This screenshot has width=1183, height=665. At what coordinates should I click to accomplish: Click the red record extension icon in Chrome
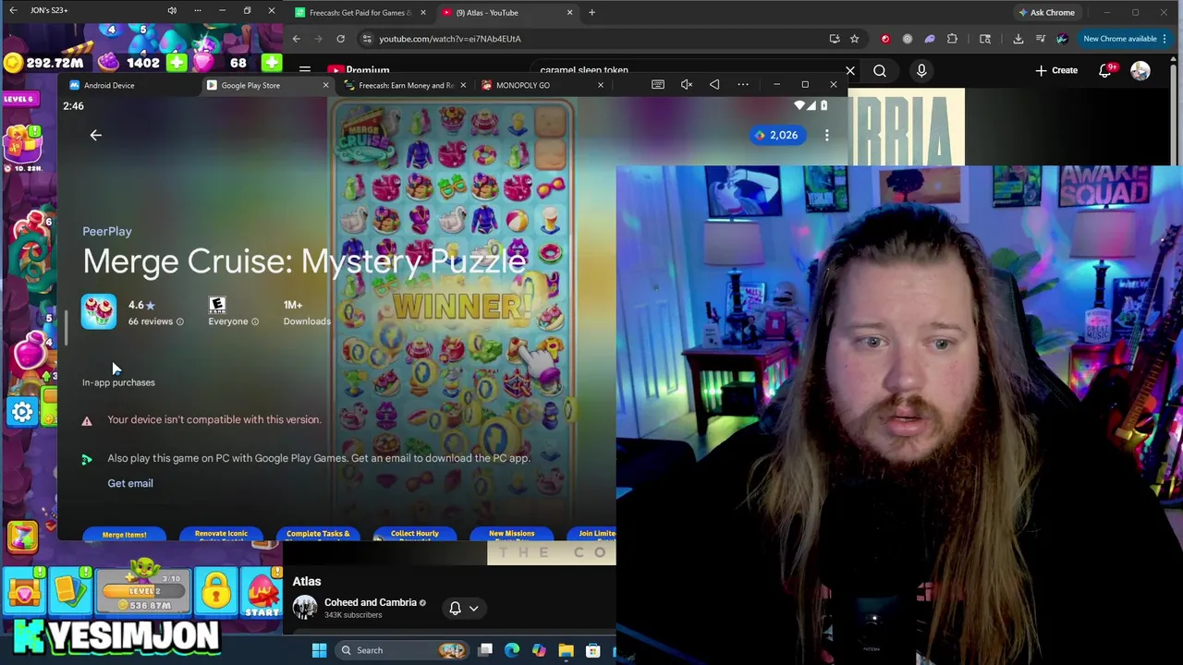coord(885,39)
